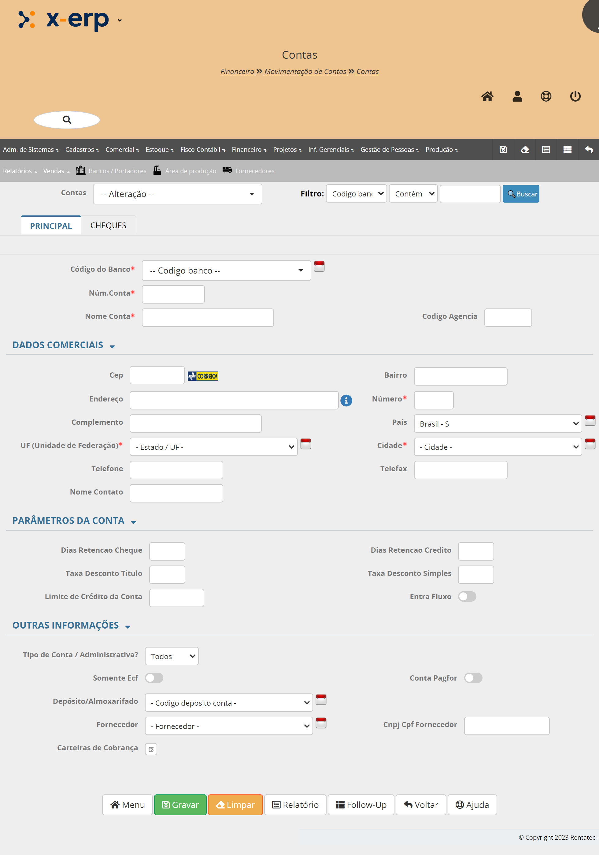This screenshot has height=855, width=599.
Task: Open the lifebuoy help icon in header
Action: (x=545, y=96)
